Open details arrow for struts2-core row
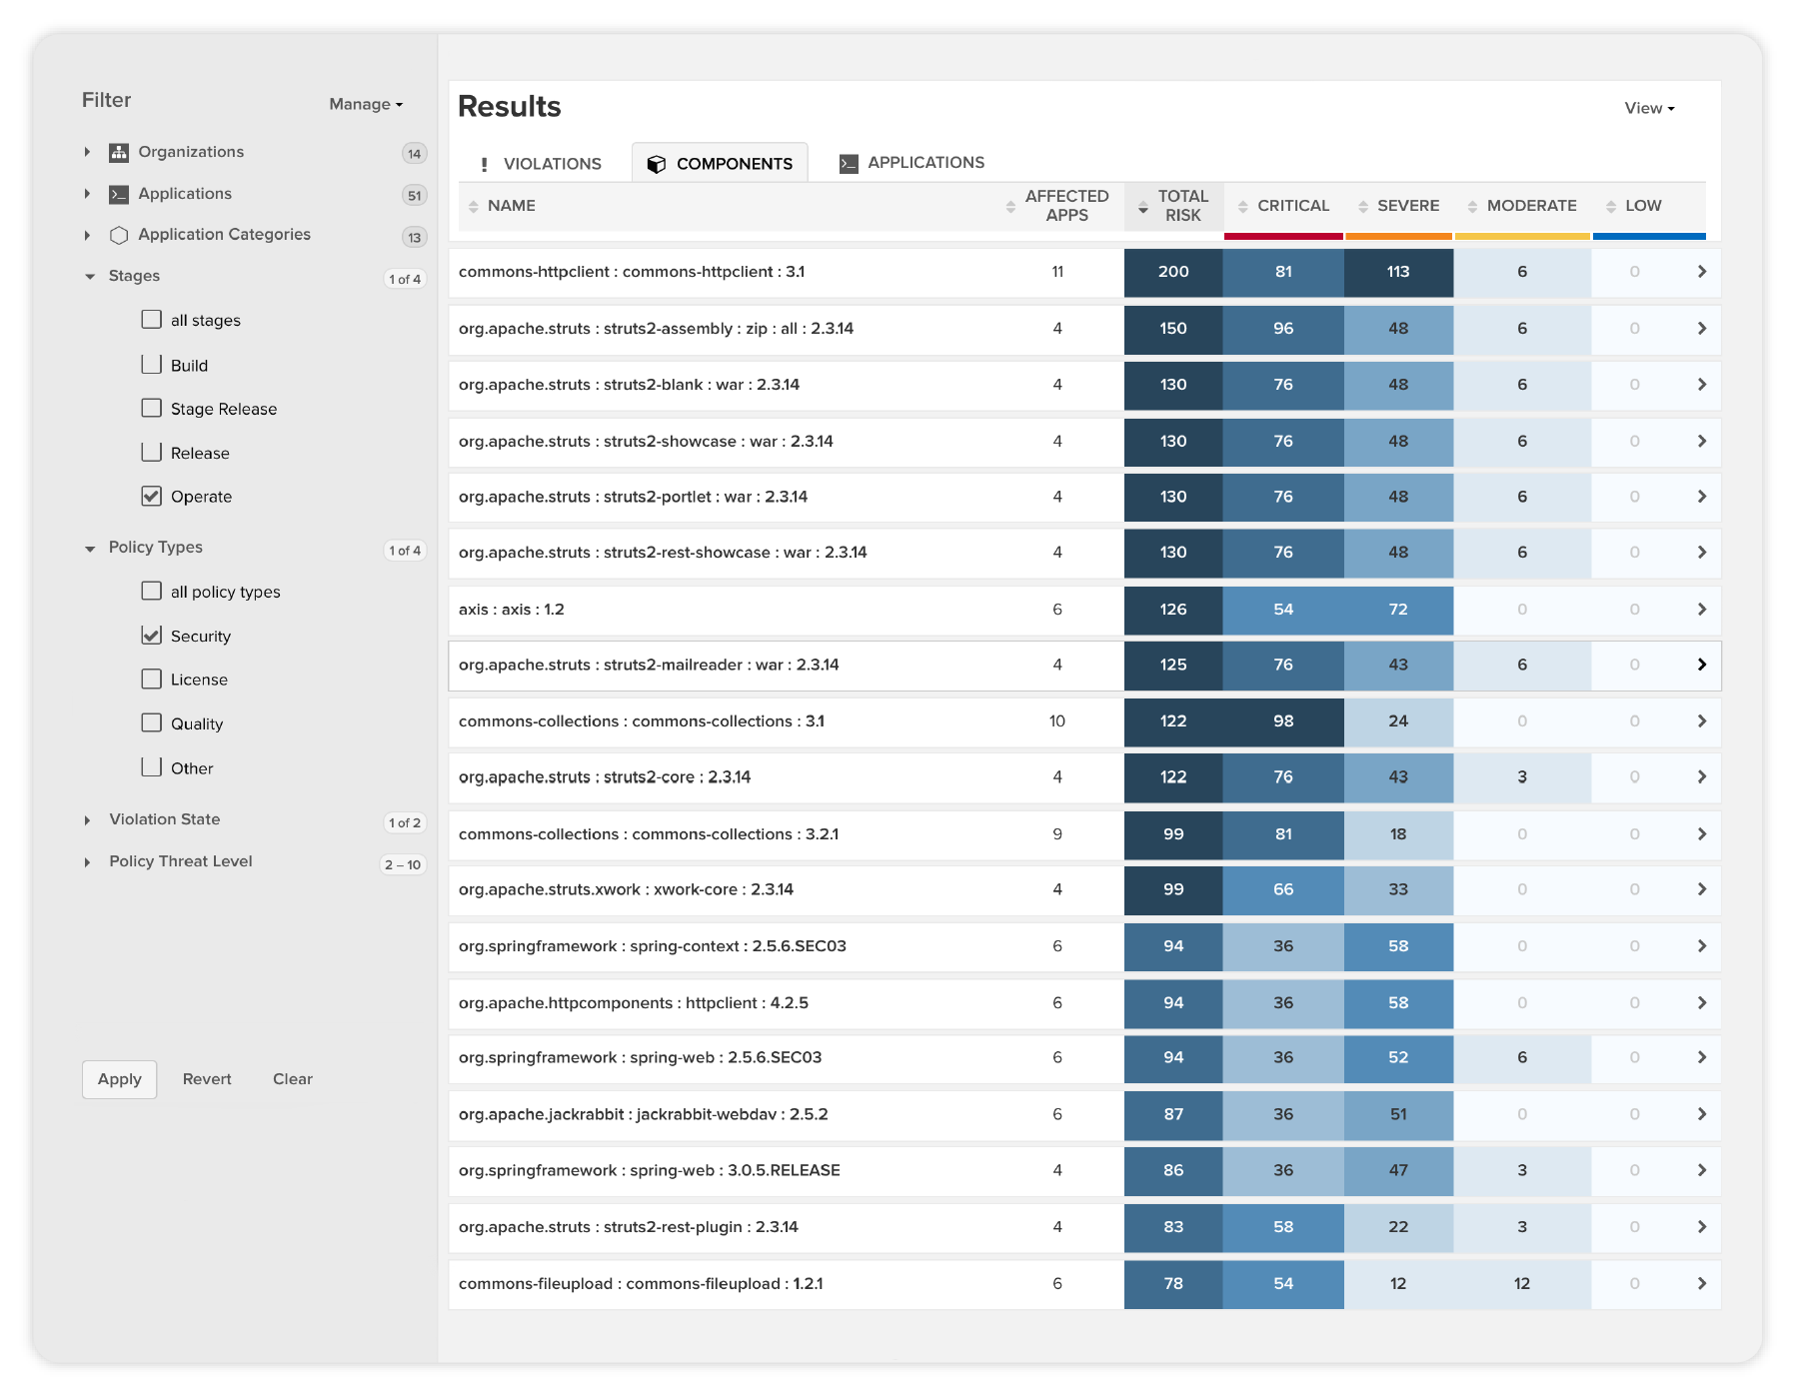 1702,777
